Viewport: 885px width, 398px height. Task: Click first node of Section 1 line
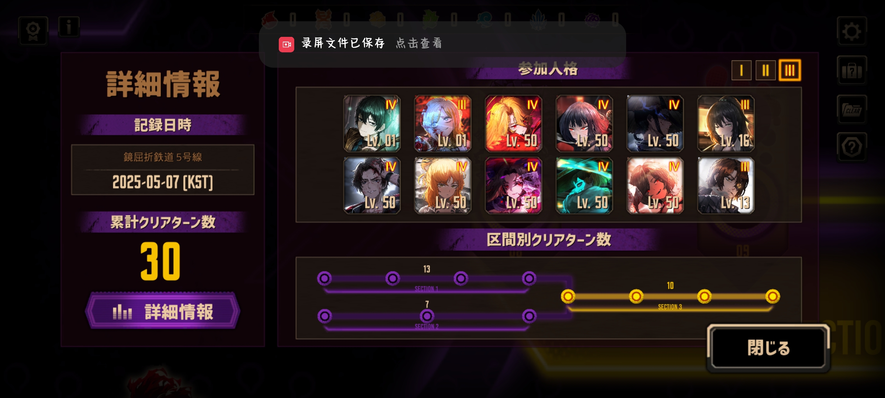(x=324, y=279)
